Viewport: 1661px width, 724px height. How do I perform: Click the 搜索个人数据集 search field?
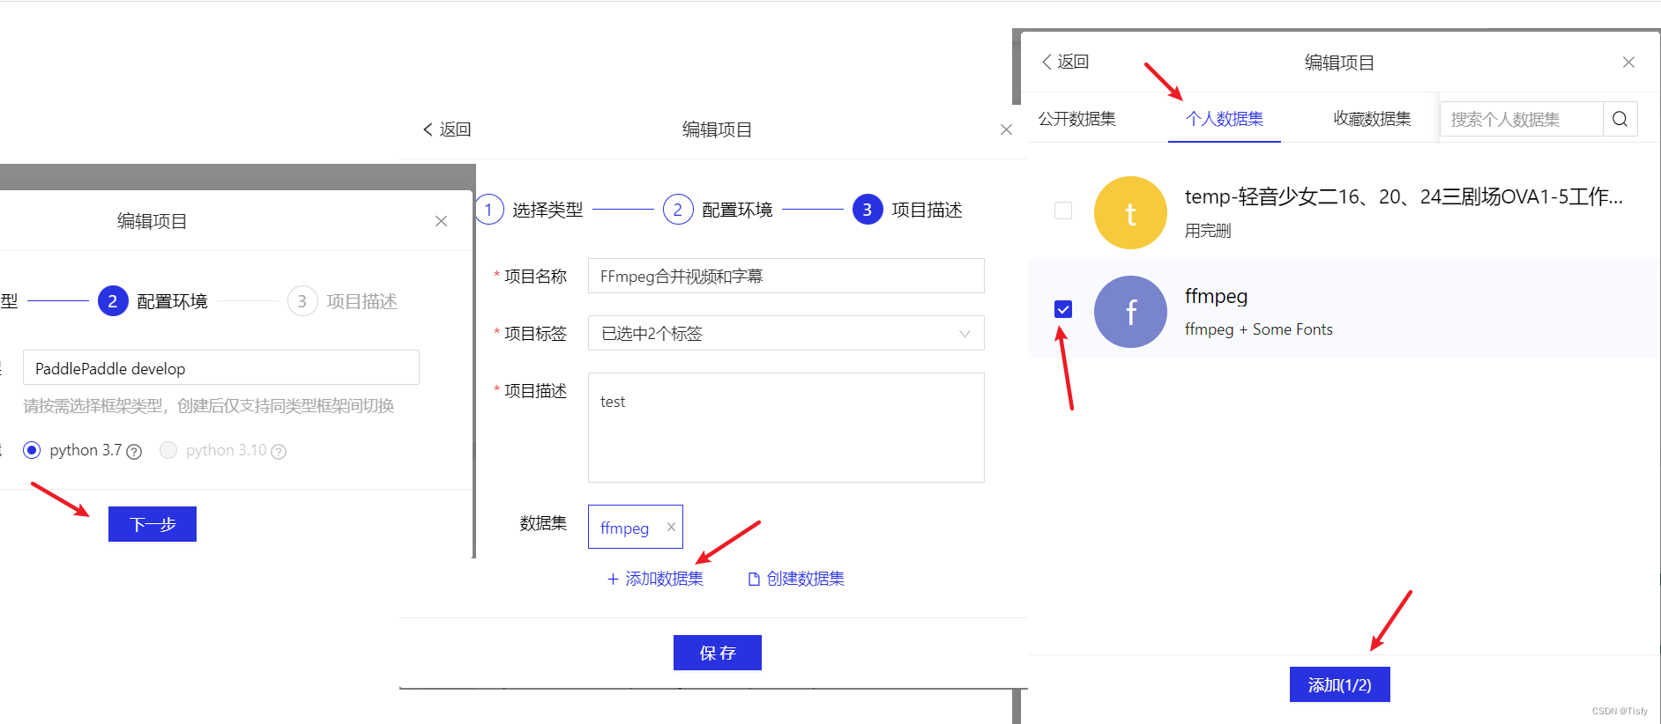coord(1521,119)
